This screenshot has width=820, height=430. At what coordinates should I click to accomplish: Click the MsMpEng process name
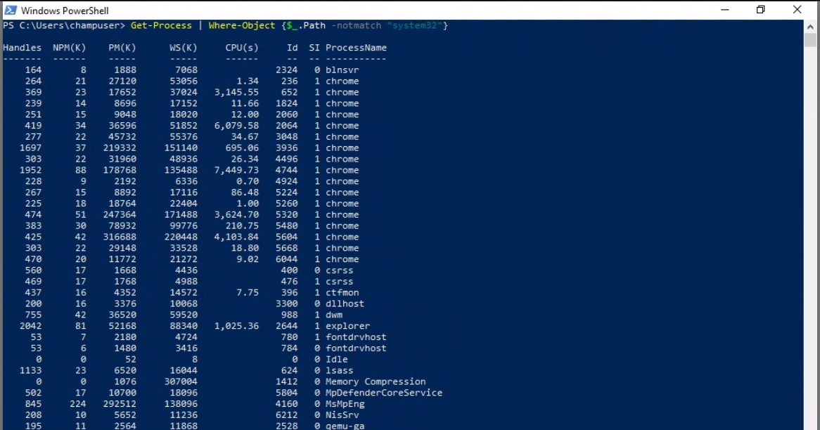click(x=345, y=404)
